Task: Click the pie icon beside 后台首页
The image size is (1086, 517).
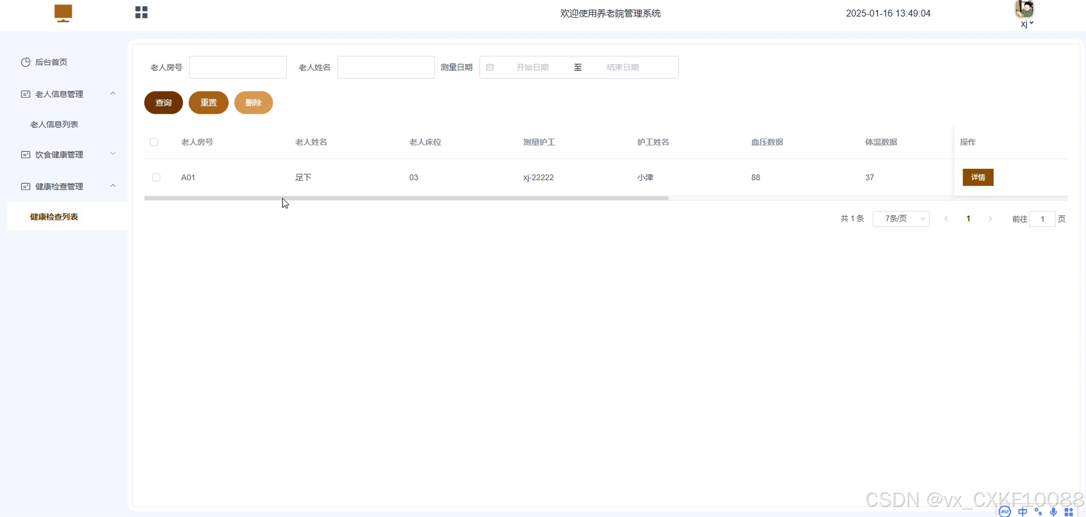Action: 26,62
